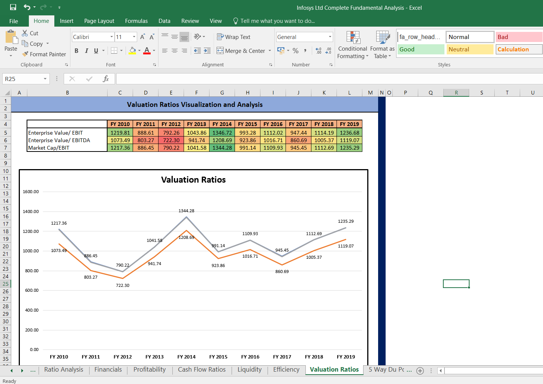Apply the Calculation cell style
The width and height of the screenshot is (543, 384).
pos(519,49)
